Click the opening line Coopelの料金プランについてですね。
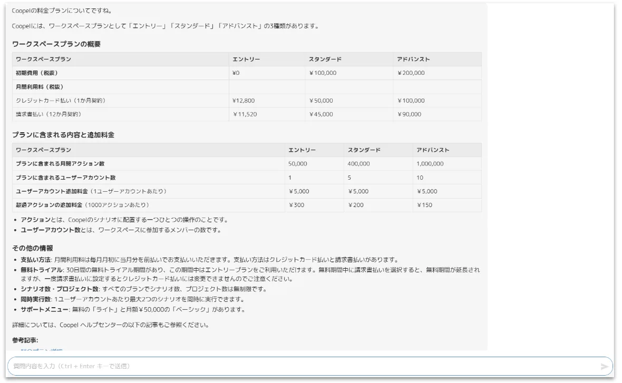The image size is (622, 383). click(62, 11)
